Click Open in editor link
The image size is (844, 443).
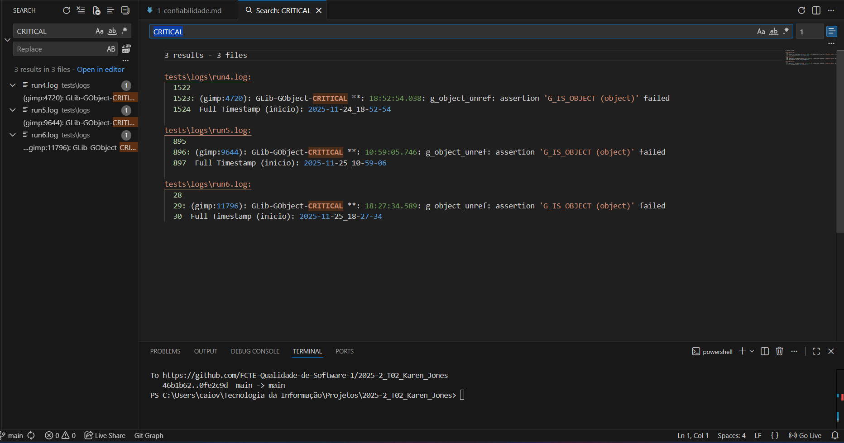(101, 69)
